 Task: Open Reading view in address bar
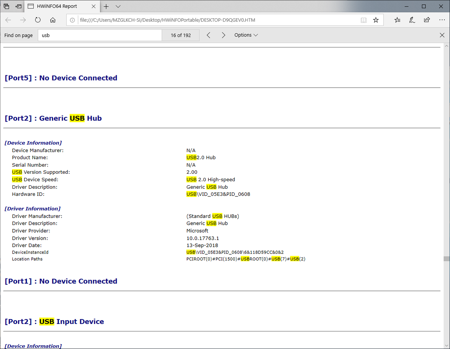[363, 20]
